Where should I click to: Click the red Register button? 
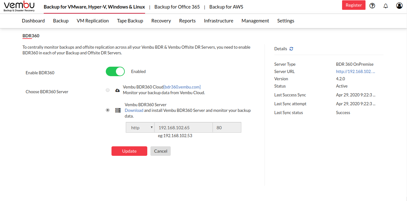tap(354, 5)
